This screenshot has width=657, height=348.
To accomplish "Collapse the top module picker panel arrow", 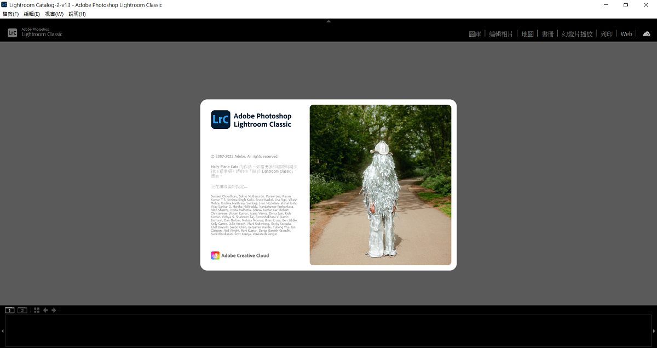I will [x=328, y=21].
